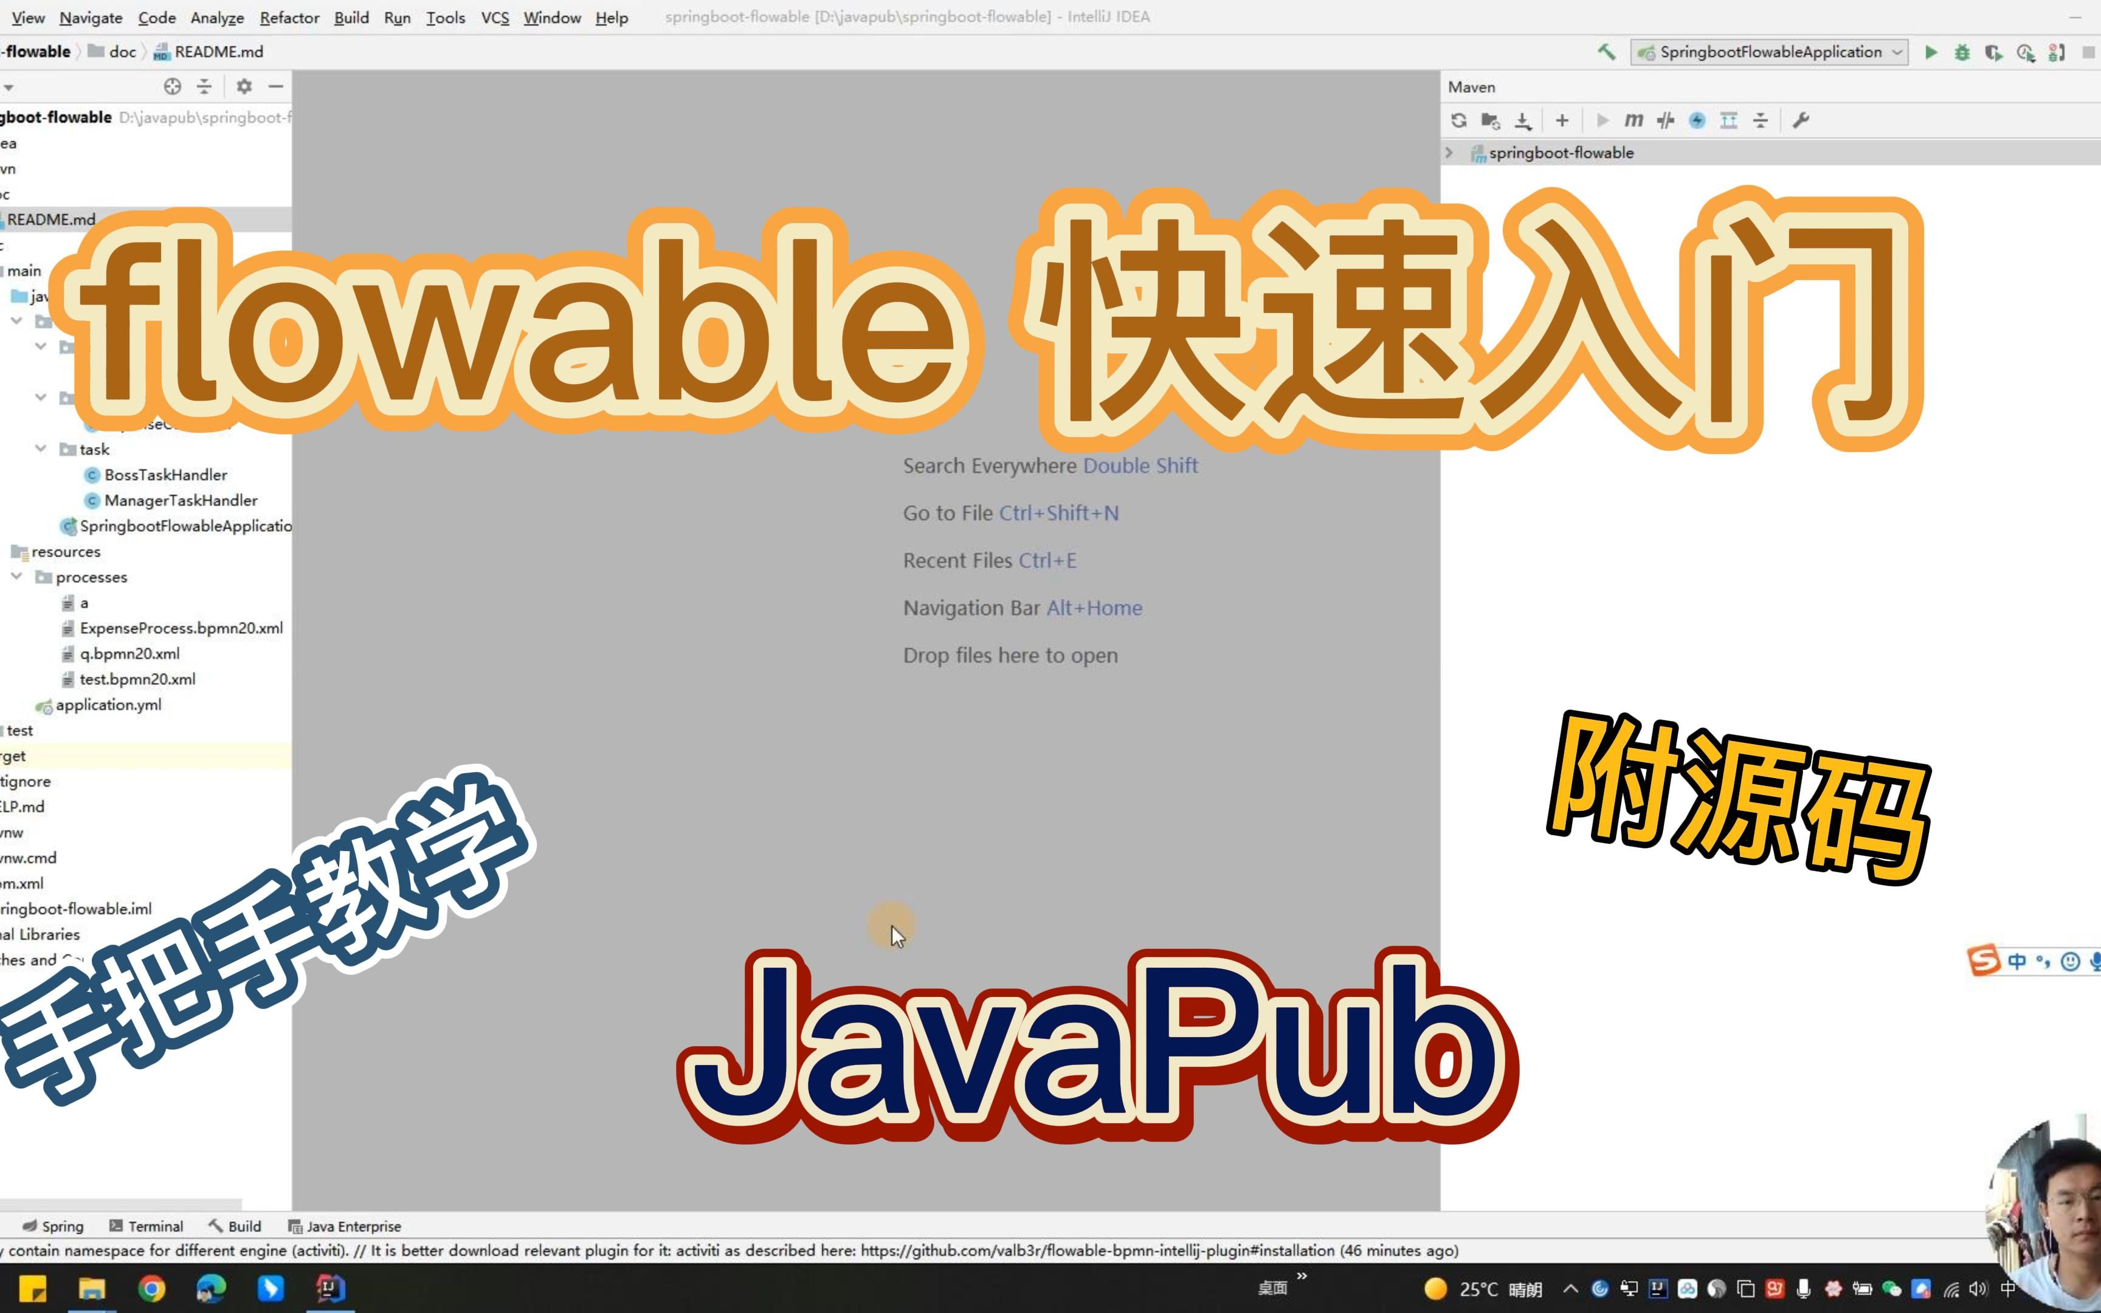2101x1313 pixels.
Task: Expand the springboot-flowable Maven project node
Action: [x=1449, y=152]
